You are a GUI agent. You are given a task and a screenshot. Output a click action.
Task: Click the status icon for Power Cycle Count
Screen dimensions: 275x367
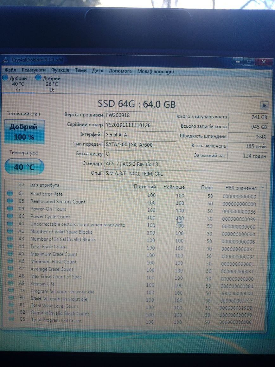pyautogui.click(x=10, y=216)
